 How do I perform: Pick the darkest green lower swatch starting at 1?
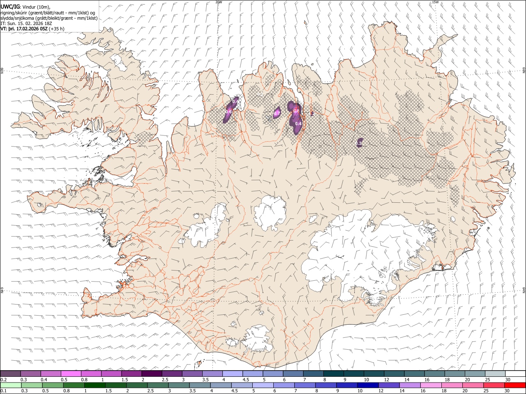coord(95,385)
